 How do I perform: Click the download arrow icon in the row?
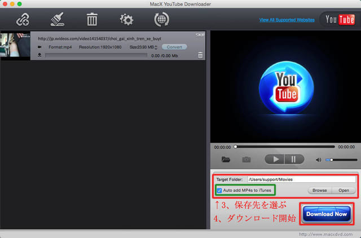coord(39,55)
